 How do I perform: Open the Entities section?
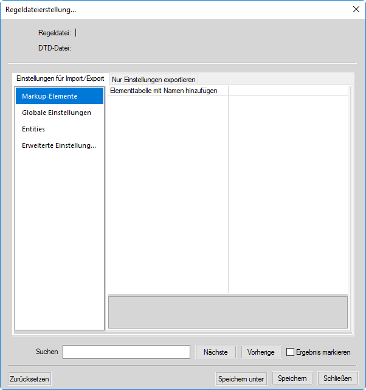point(60,129)
